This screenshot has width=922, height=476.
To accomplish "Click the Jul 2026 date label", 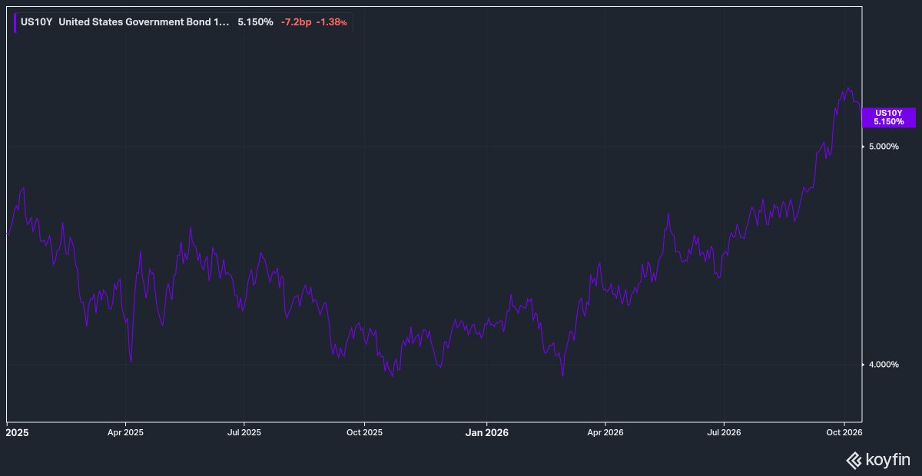I will [x=724, y=432].
